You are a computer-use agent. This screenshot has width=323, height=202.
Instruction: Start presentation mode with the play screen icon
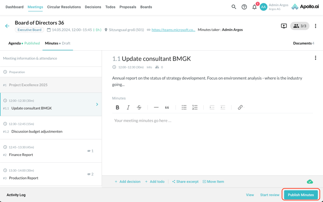(x=284, y=26)
